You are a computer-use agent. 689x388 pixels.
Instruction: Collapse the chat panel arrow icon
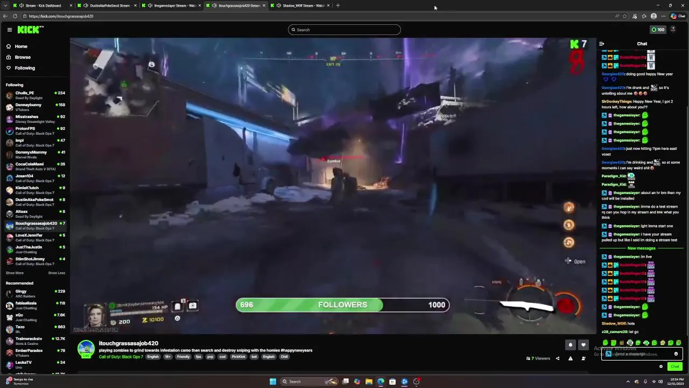601,44
